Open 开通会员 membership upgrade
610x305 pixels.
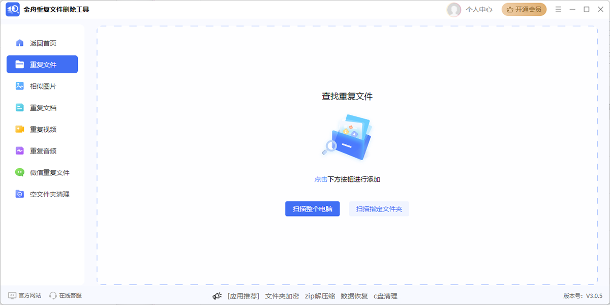tap(524, 9)
